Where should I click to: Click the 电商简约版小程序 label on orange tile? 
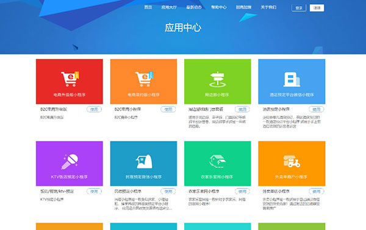[143, 95]
